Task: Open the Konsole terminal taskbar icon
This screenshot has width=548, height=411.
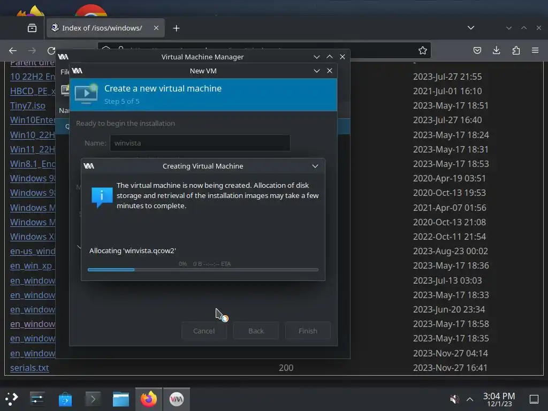Action: (x=93, y=399)
